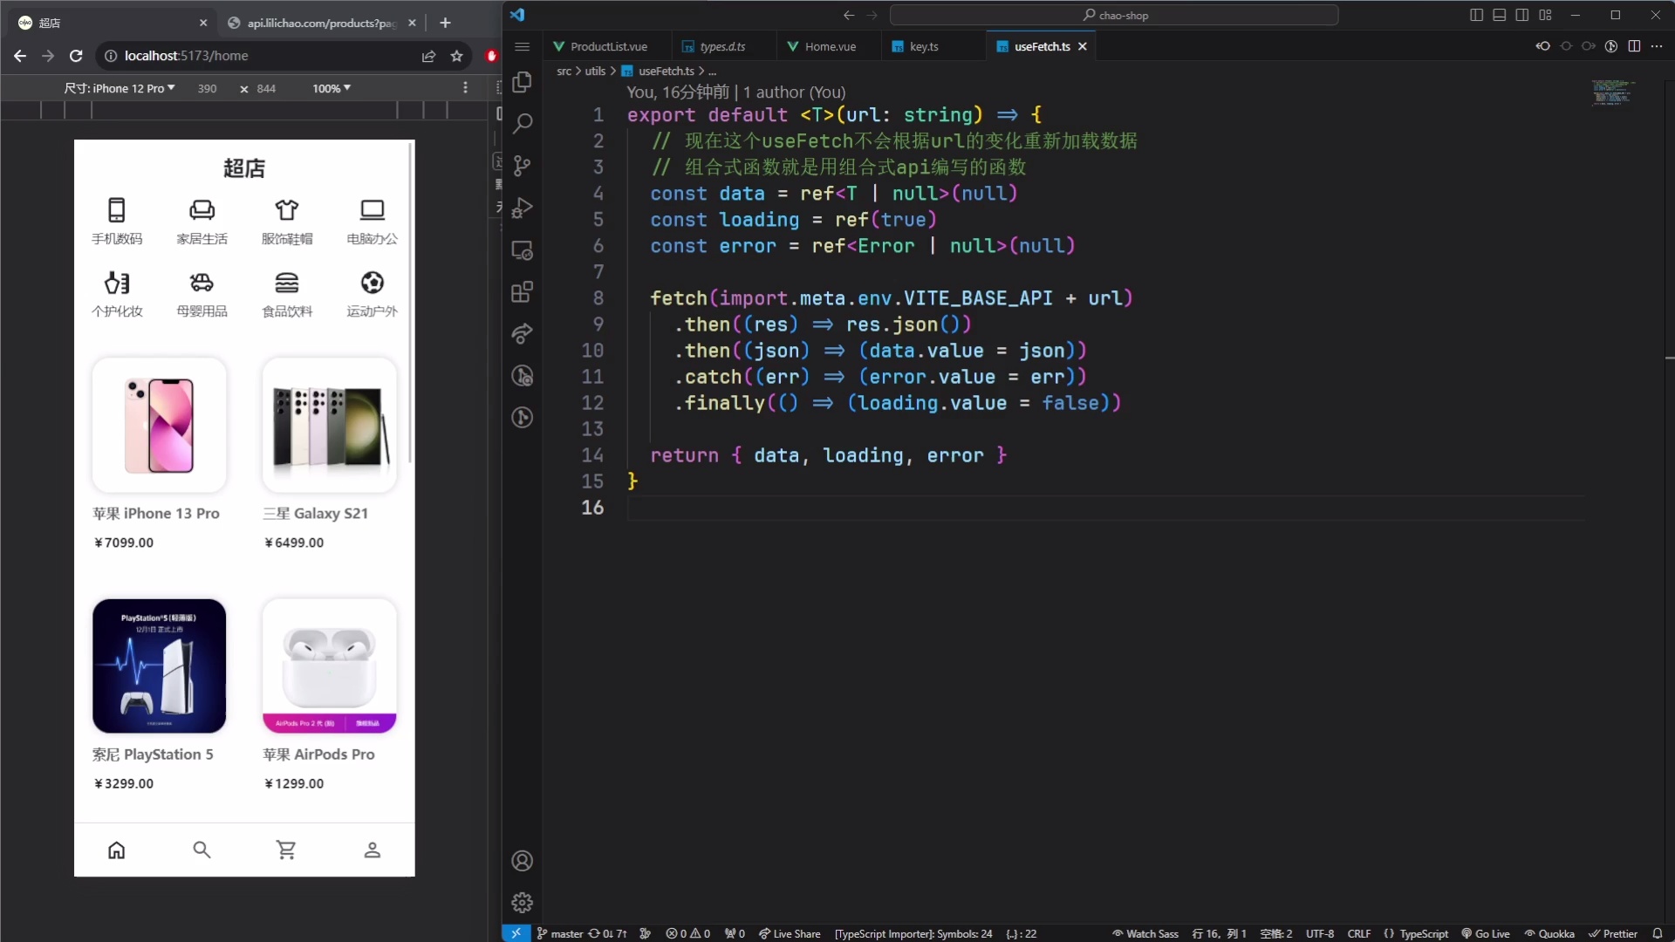Open the Search icon in activity bar
Screen dimensions: 1675x942
pyautogui.click(x=522, y=124)
